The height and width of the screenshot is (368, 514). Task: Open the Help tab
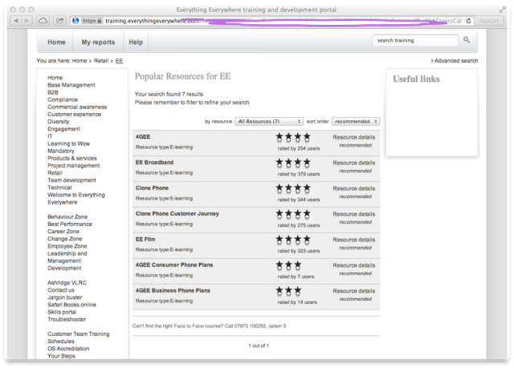(x=136, y=42)
